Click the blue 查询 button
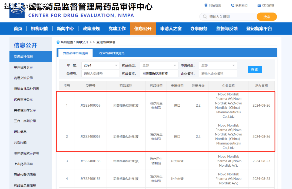 255,69
